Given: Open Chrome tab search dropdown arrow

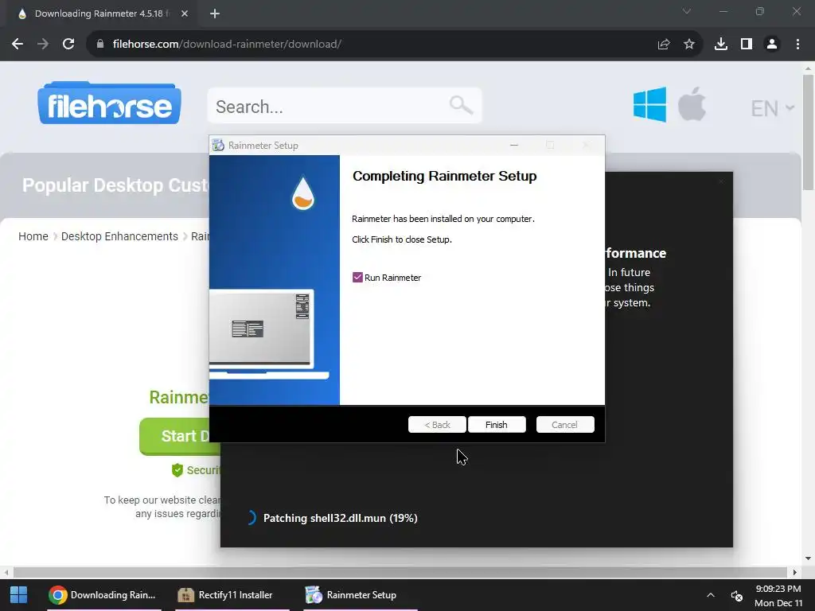Looking at the screenshot, I should pos(687,11).
